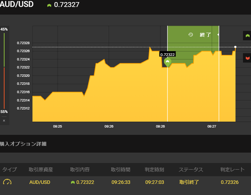Click the 09:26:33 trade time cell
Screen dimensions: 251x195
(121, 182)
